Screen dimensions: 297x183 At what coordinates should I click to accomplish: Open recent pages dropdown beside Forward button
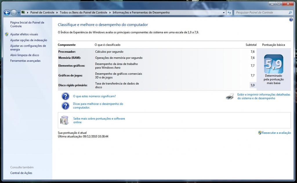tap(19, 13)
